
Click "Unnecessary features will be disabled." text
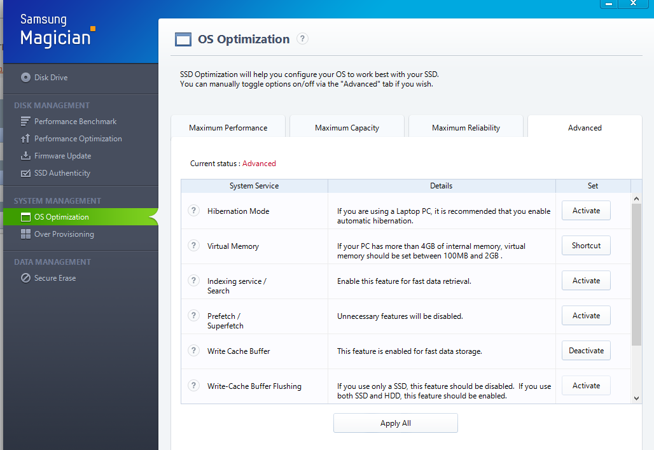(400, 316)
